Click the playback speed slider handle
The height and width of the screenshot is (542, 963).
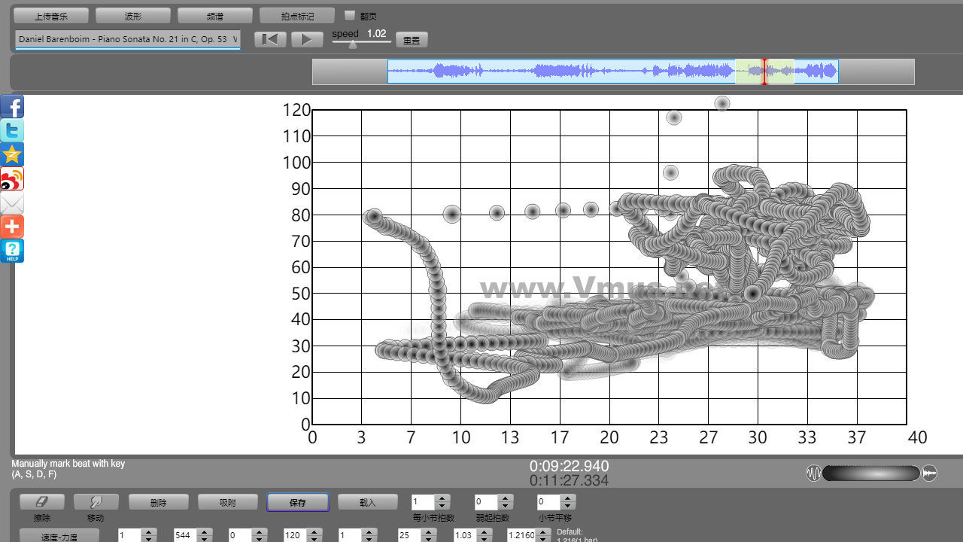pyautogui.click(x=353, y=44)
